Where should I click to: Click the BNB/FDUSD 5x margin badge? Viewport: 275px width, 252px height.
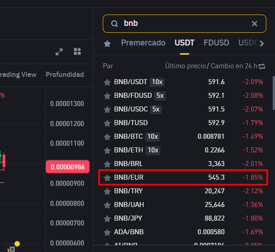(160, 96)
